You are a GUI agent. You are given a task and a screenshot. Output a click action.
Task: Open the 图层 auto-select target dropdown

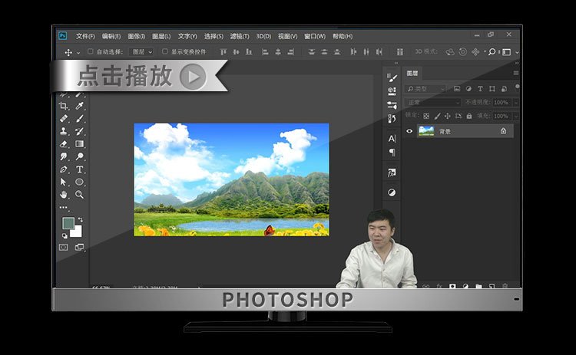click(x=141, y=52)
